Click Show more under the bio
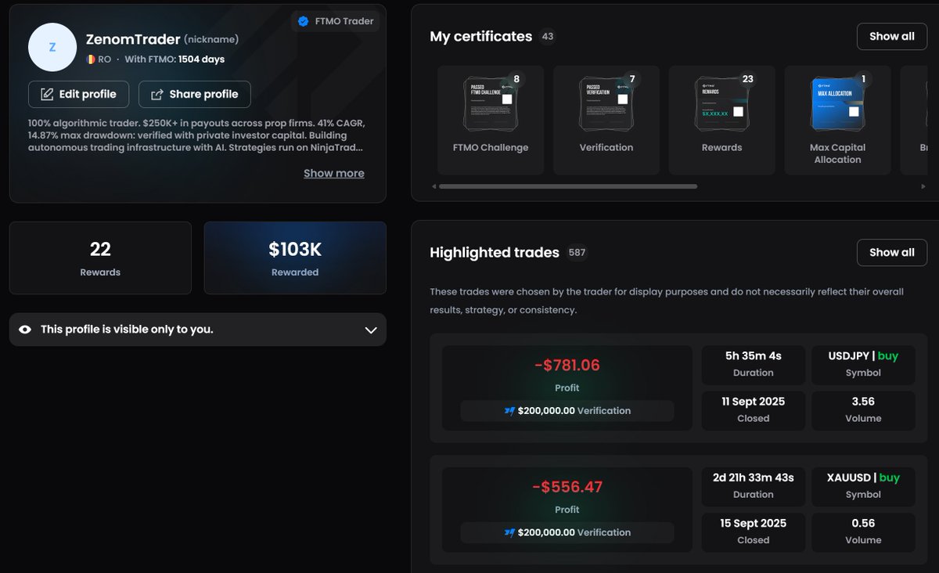939x573 pixels. coord(334,173)
